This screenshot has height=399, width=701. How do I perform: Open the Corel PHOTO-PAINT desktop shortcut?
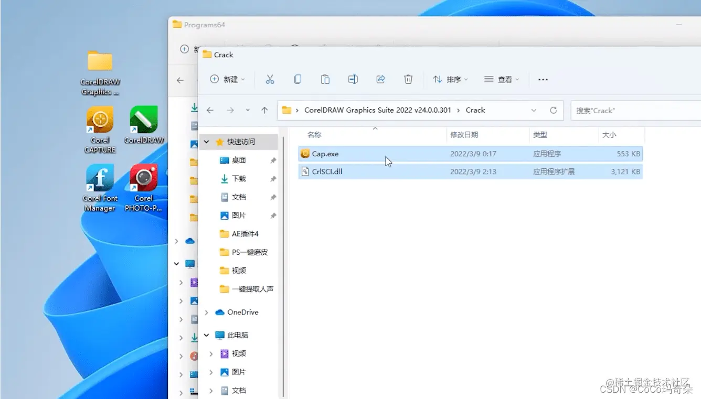pyautogui.click(x=143, y=189)
